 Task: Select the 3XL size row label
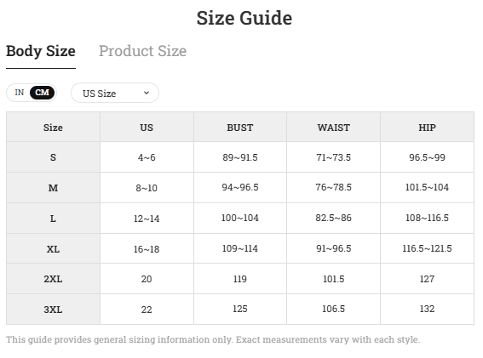[x=53, y=309]
